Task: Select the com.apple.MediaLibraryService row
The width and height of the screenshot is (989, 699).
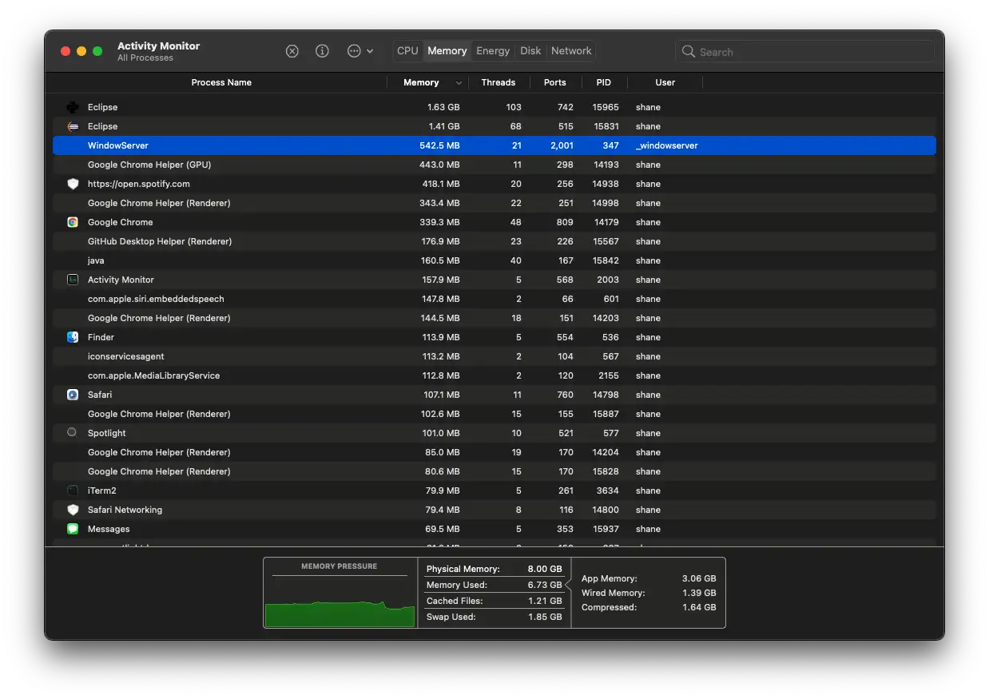Action: pyautogui.click(x=494, y=375)
